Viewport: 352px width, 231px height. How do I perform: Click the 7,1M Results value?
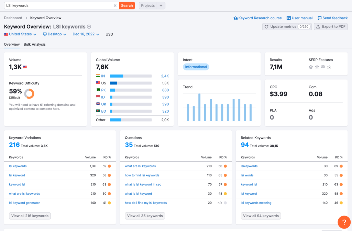tap(276, 67)
